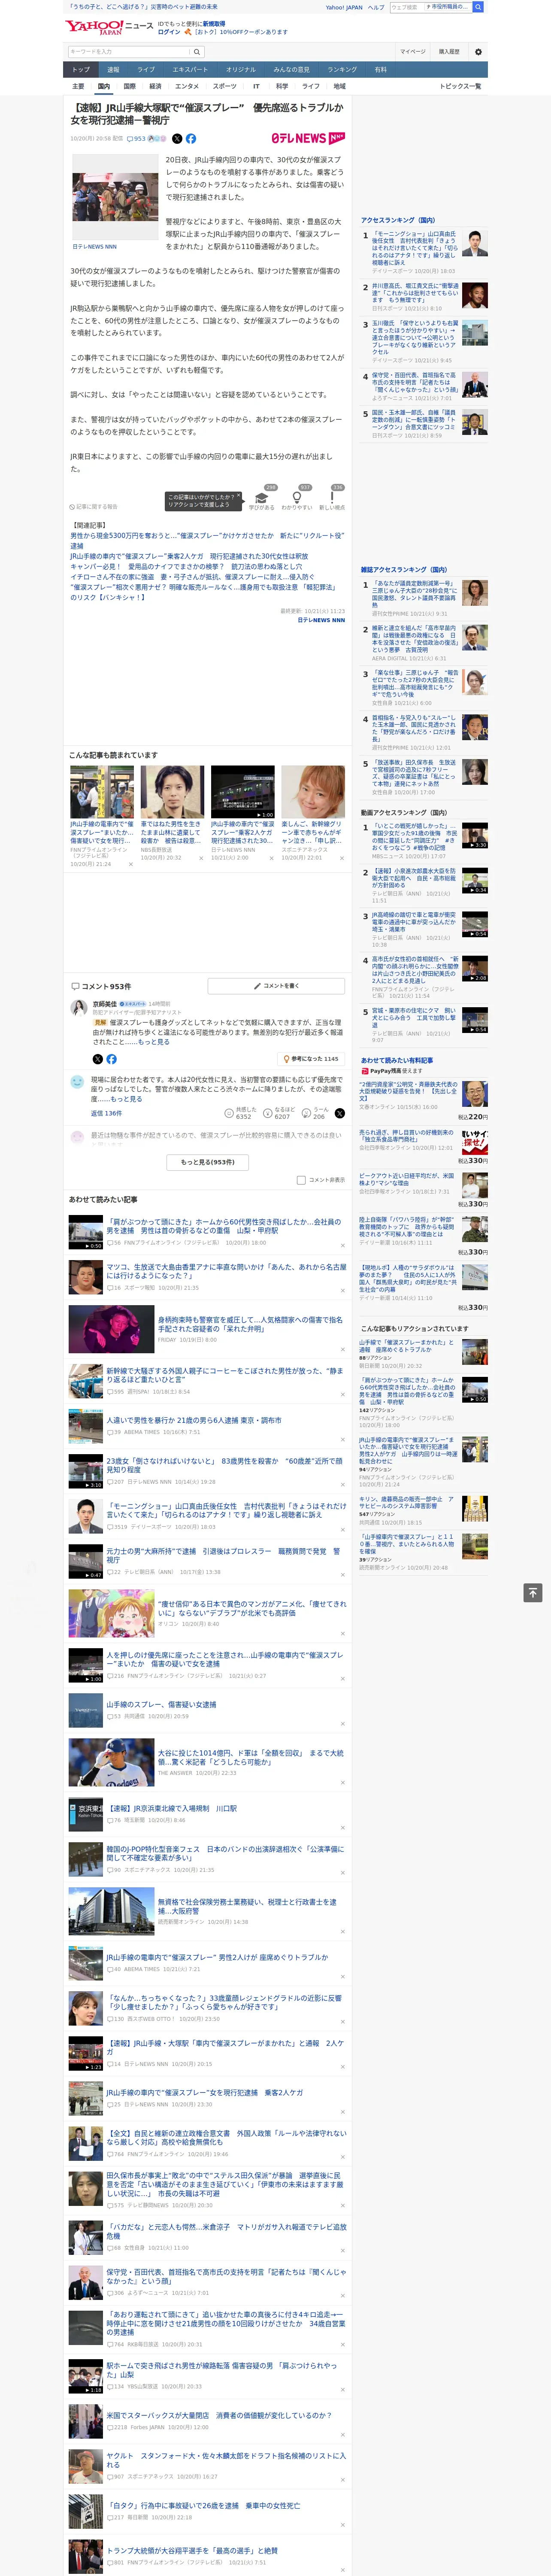Click the scroll-to-top arrow button
This screenshot has height=2576, width=551.
[533, 1592]
